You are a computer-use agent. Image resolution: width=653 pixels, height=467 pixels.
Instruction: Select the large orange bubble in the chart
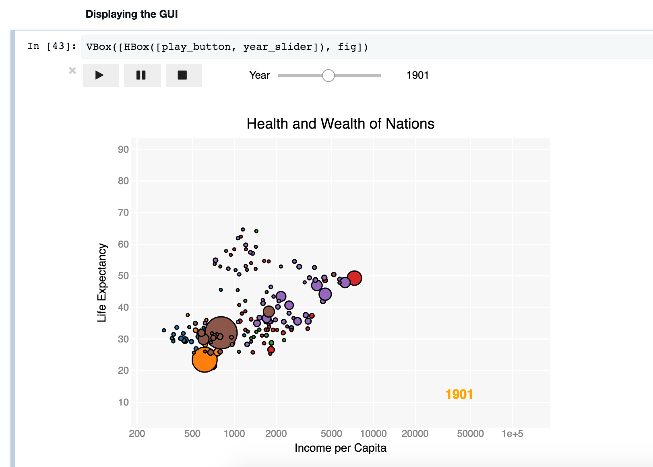click(205, 359)
